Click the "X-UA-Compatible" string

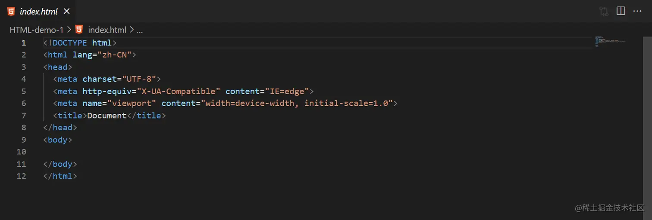click(179, 91)
